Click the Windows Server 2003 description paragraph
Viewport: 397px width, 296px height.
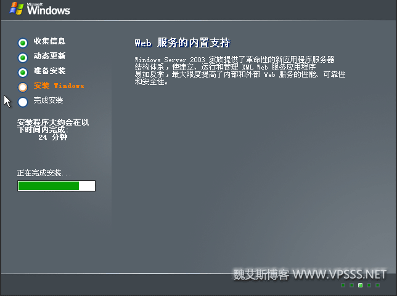click(x=240, y=71)
